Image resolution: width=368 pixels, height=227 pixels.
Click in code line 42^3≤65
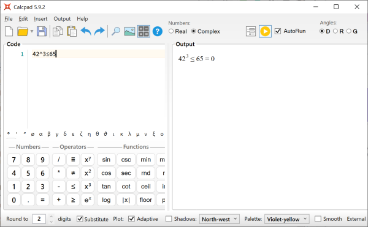click(x=98, y=54)
